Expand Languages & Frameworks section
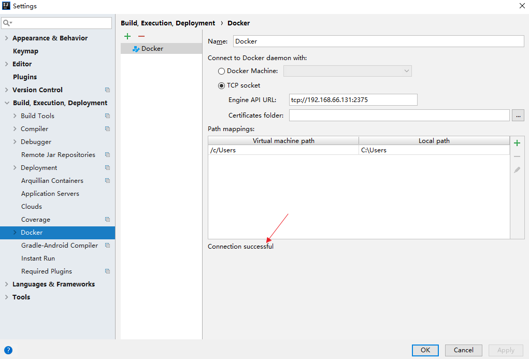 coord(6,284)
